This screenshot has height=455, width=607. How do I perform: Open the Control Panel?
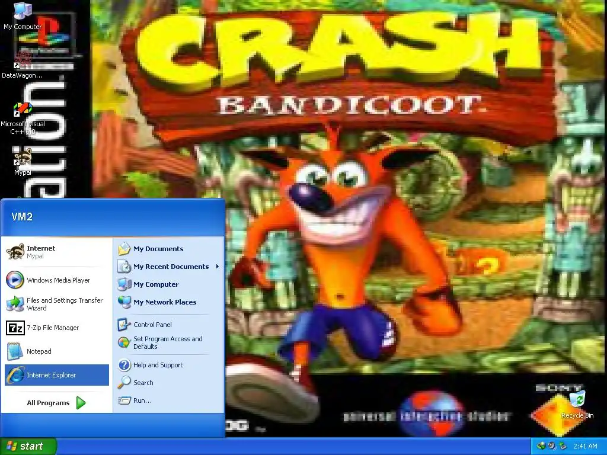tap(168, 325)
